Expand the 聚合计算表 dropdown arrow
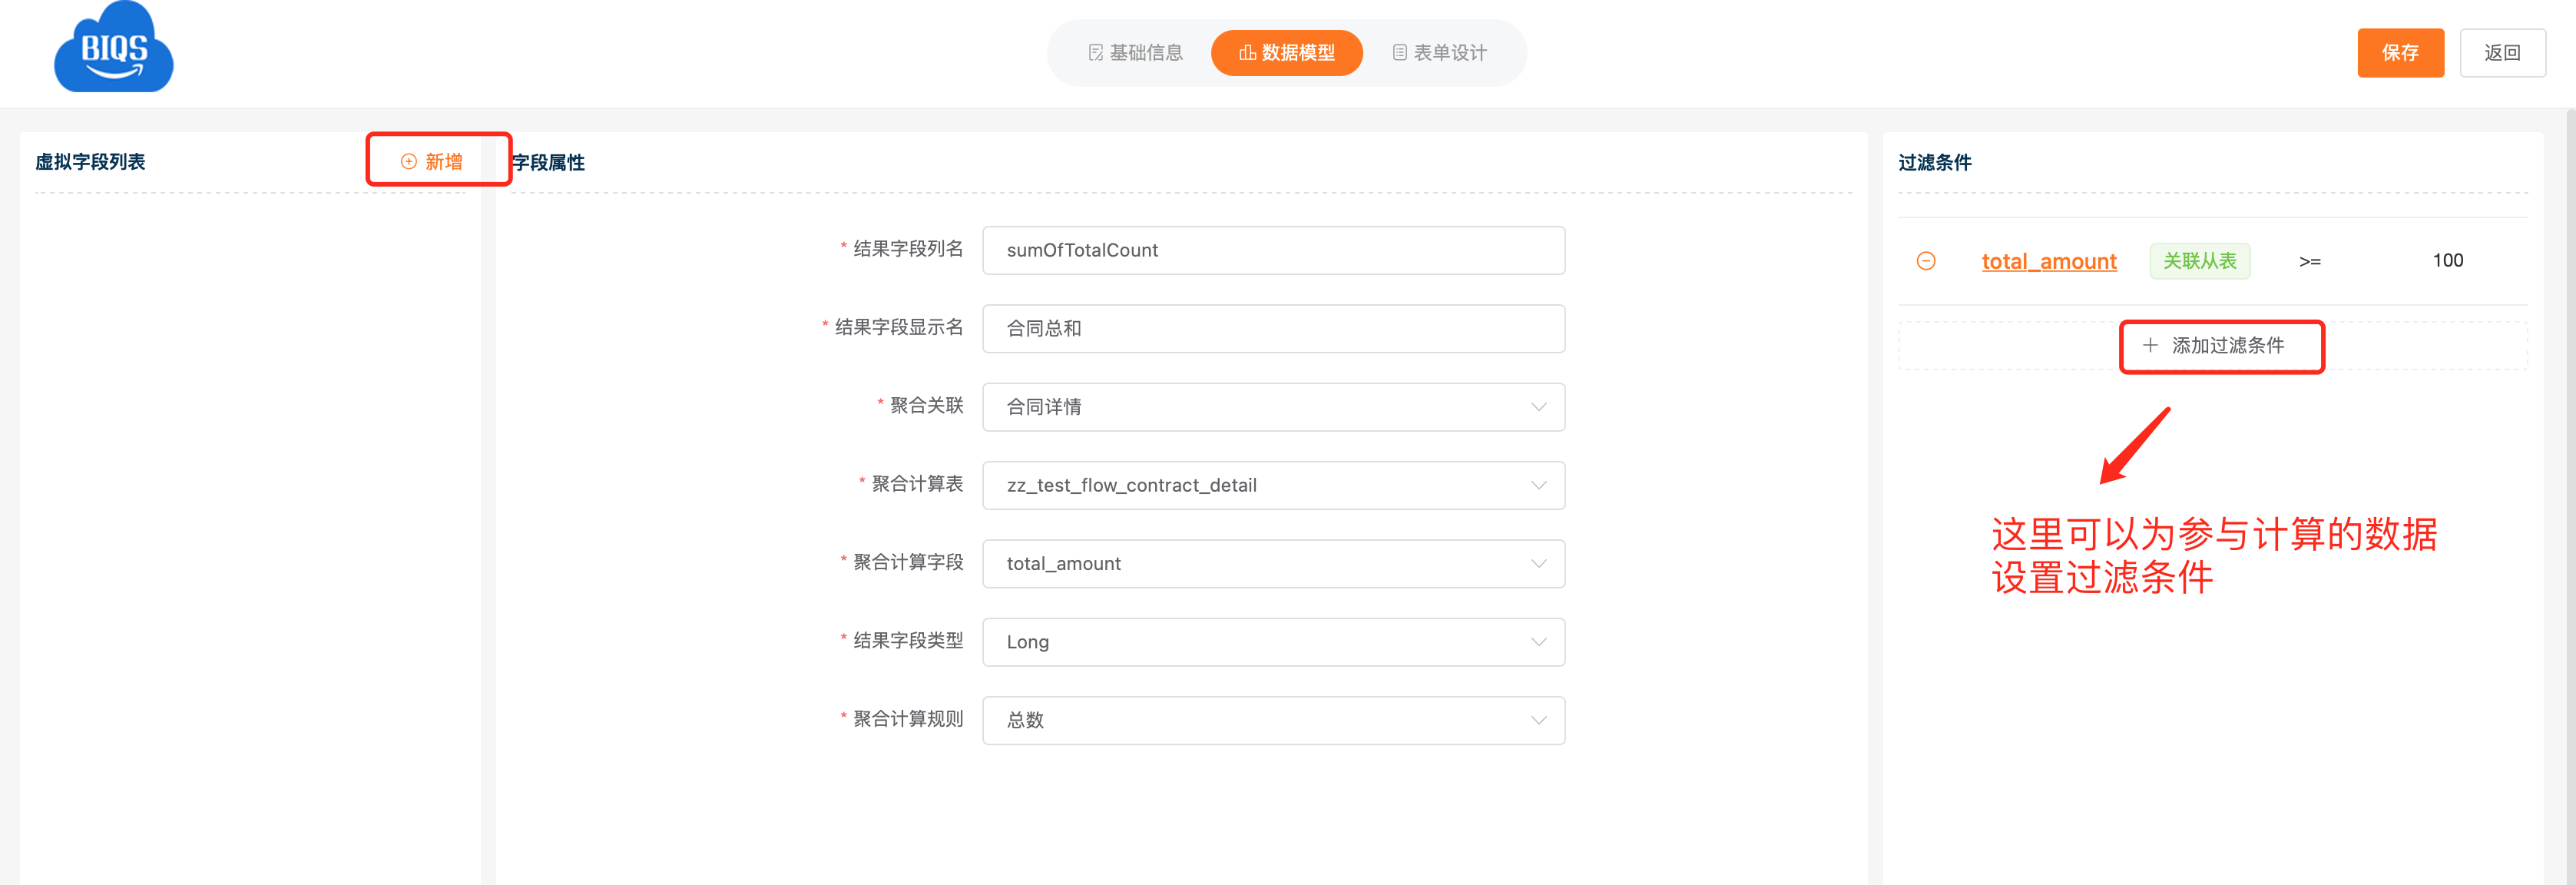 coord(1538,485)
